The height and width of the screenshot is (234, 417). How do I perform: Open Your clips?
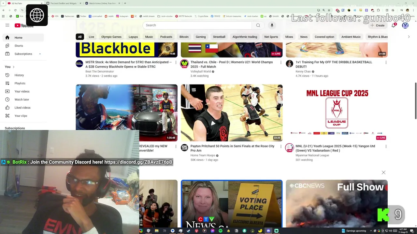coord(23,116)
